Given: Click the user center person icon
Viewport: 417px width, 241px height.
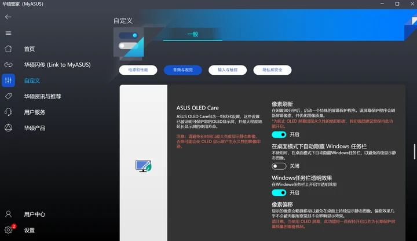Looking at the screenshot, I should [x=8, y=214].
